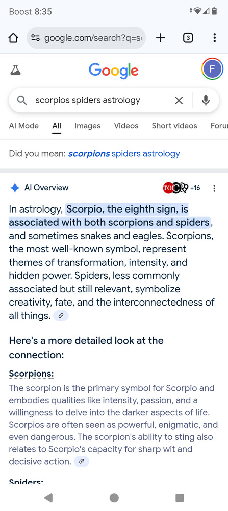Tap the Chrome home icon
This screenshot has height=511, width=228.
pos(13,38)
